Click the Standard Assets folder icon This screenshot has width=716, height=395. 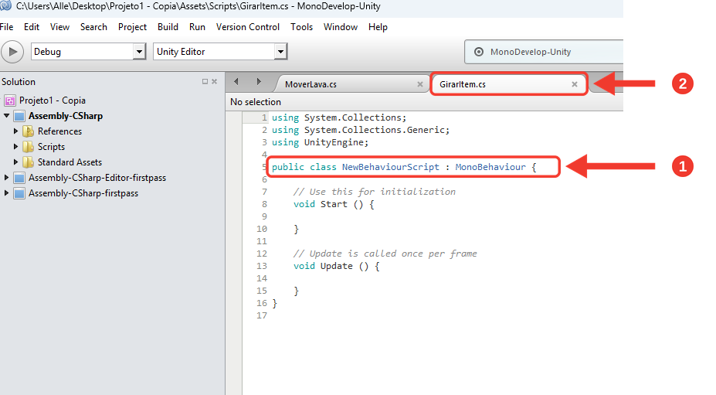pyautogui.click(x=29, y=162)
